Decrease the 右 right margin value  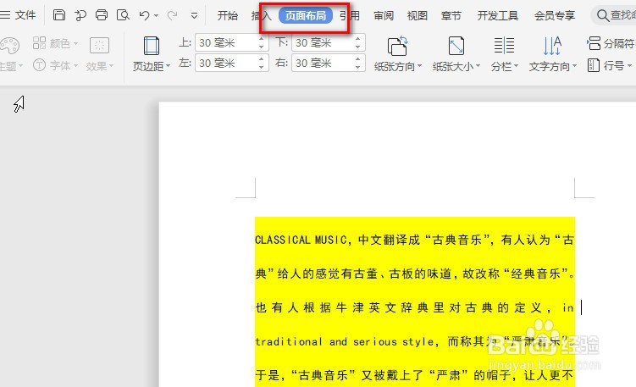357,68
